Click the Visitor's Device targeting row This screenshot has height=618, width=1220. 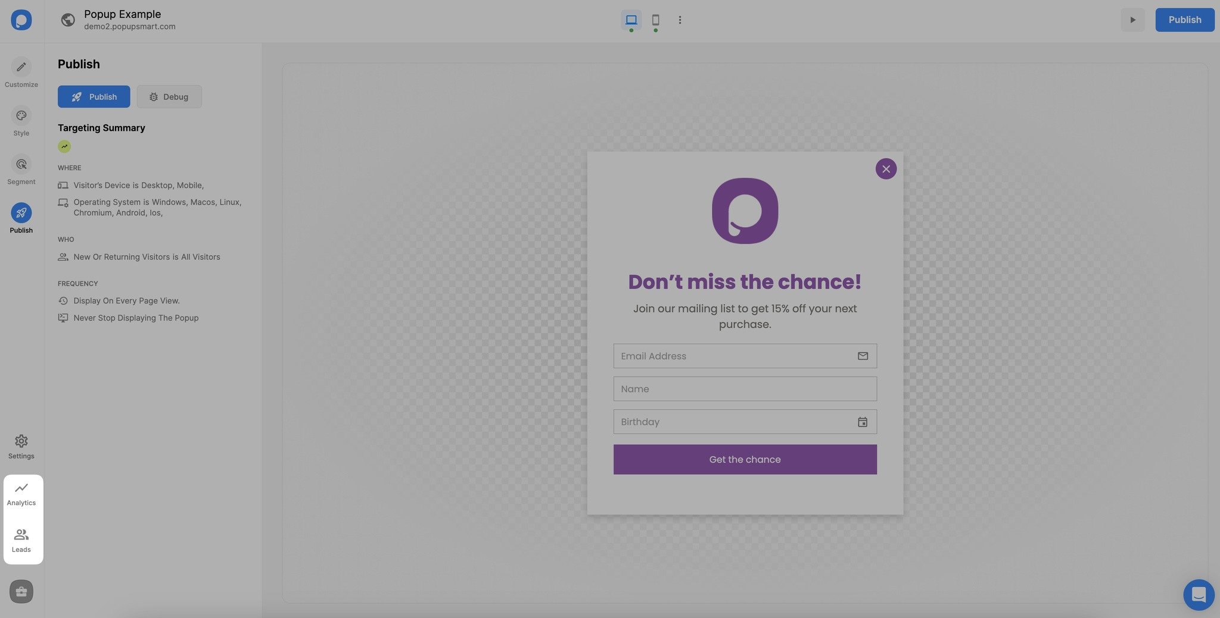tap(131, 186)
